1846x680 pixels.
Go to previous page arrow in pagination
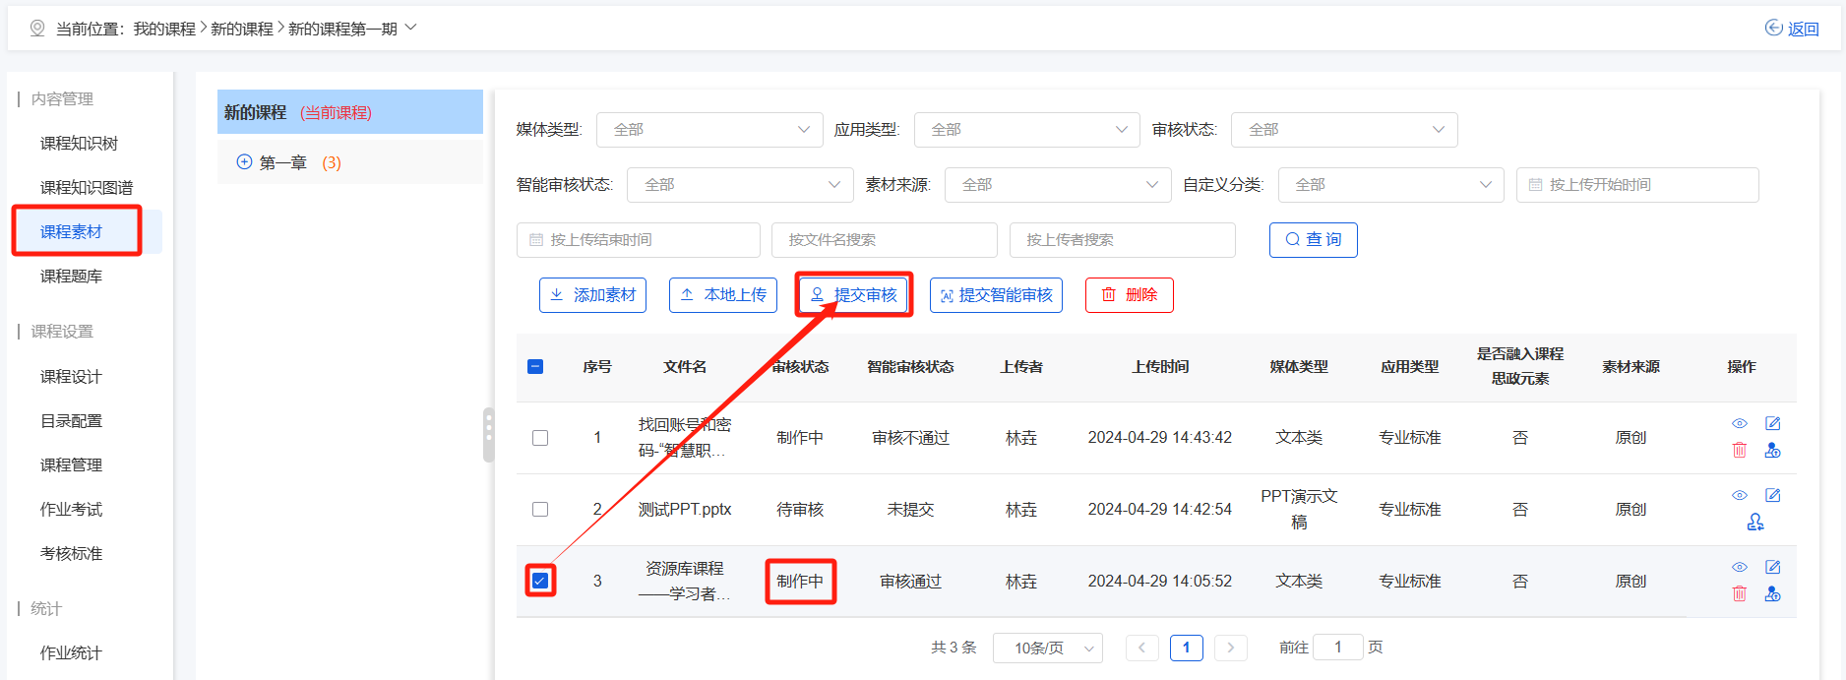[1141, 648]
